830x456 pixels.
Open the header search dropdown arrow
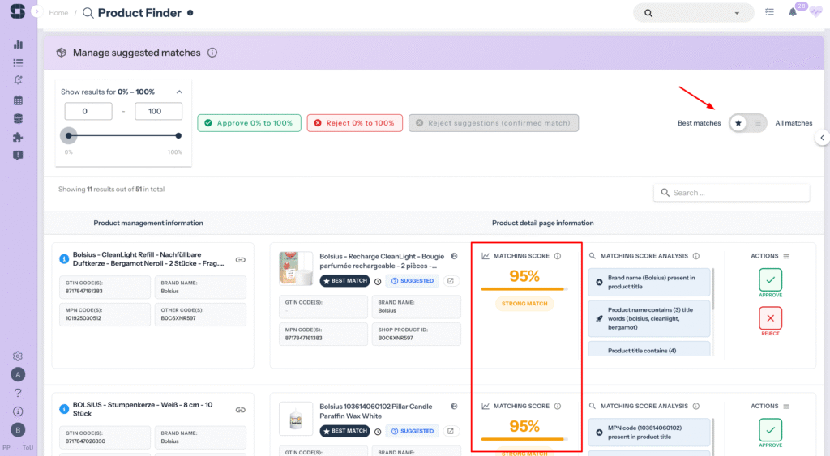[x=737, y=13]
